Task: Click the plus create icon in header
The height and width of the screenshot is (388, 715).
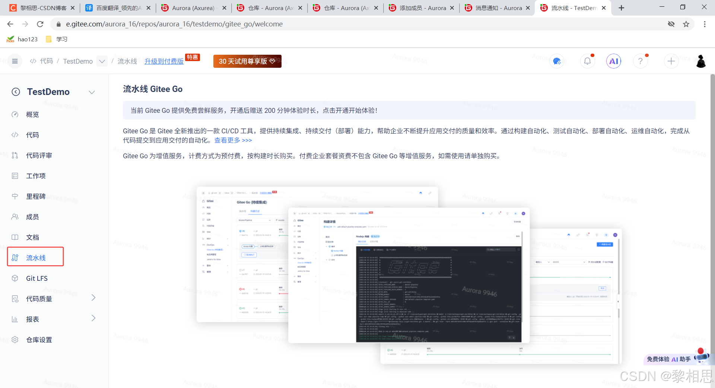Action: click(671, 61)
